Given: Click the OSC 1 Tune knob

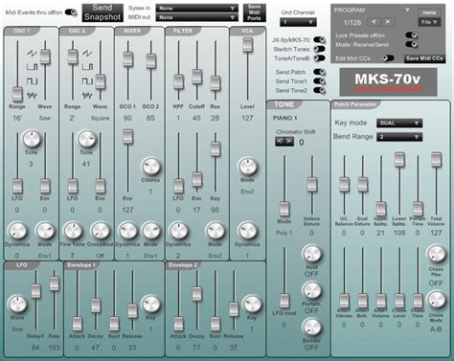Looking at the screenshot, I should [x=32, y=139].
